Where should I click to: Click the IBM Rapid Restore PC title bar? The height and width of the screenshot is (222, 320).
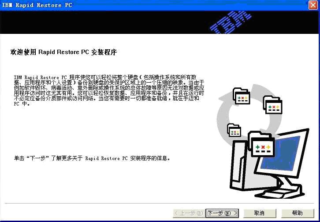pos(132,5)
